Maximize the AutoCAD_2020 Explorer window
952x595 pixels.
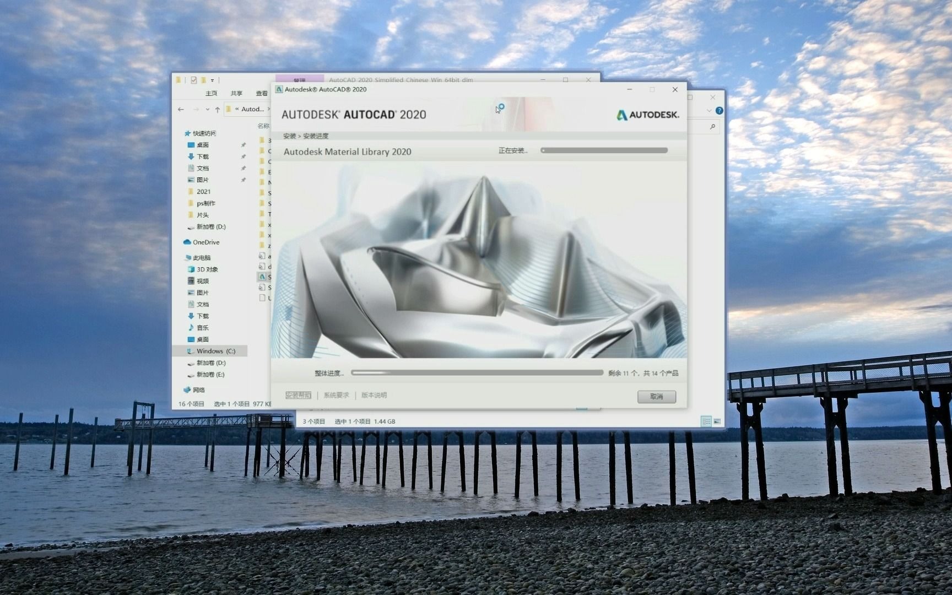(x=565, y=80)
